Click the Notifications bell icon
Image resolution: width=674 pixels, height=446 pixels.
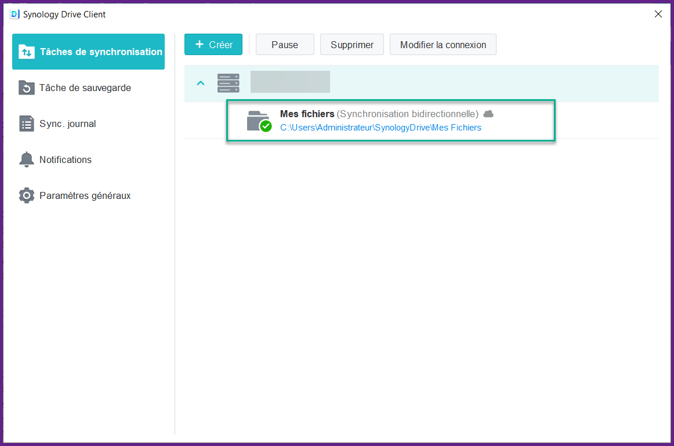pos(27,159)
